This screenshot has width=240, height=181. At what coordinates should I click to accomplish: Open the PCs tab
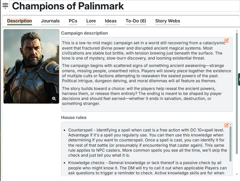coord(73,21)
